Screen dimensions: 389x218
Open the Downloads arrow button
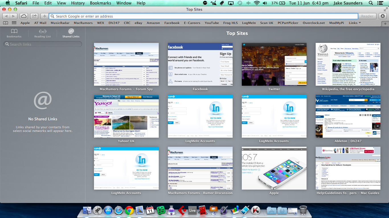(x=383, y=16)
